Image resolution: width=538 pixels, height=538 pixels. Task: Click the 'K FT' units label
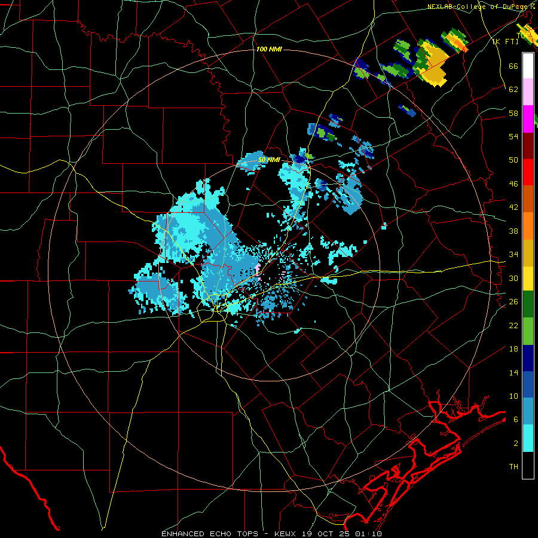(506, 41)
